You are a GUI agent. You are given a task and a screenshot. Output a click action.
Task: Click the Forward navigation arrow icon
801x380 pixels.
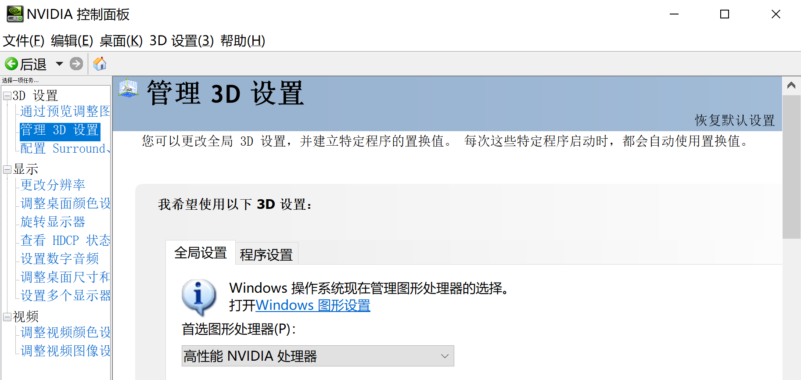tap(76, 64)
